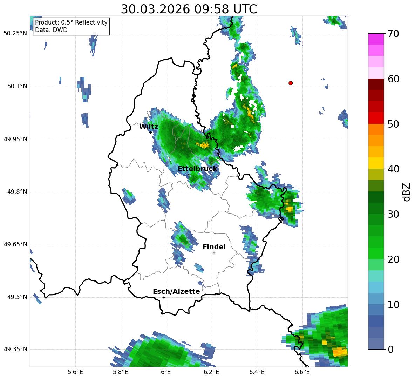Click the colorbar value 60
415x379 pixels.
(393, 79)
